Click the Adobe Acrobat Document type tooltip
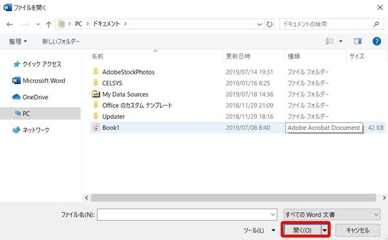The image size is (388, 240). pyautogui.click(x=324, y=127)
